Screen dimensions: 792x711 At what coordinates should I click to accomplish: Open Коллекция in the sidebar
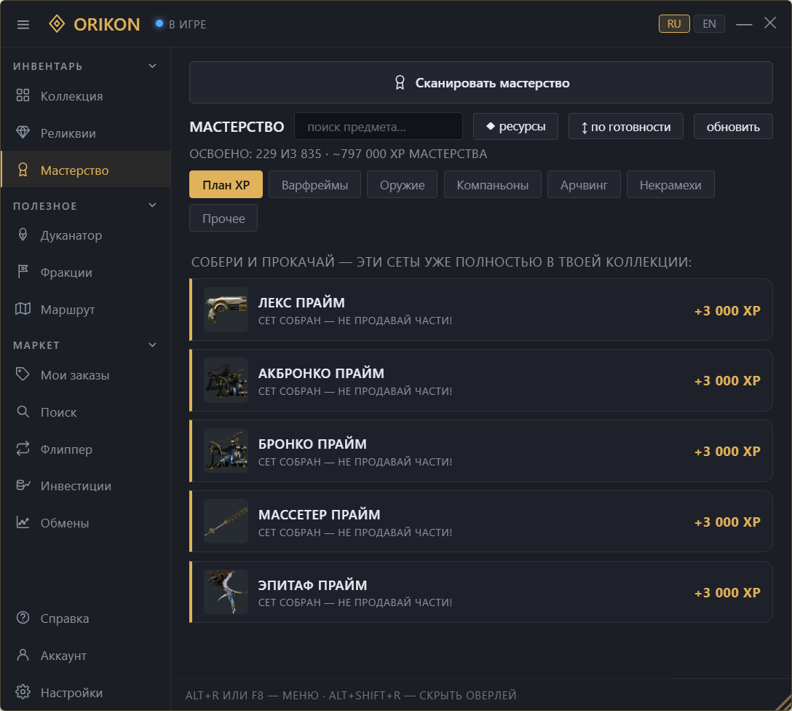(85, 95)
